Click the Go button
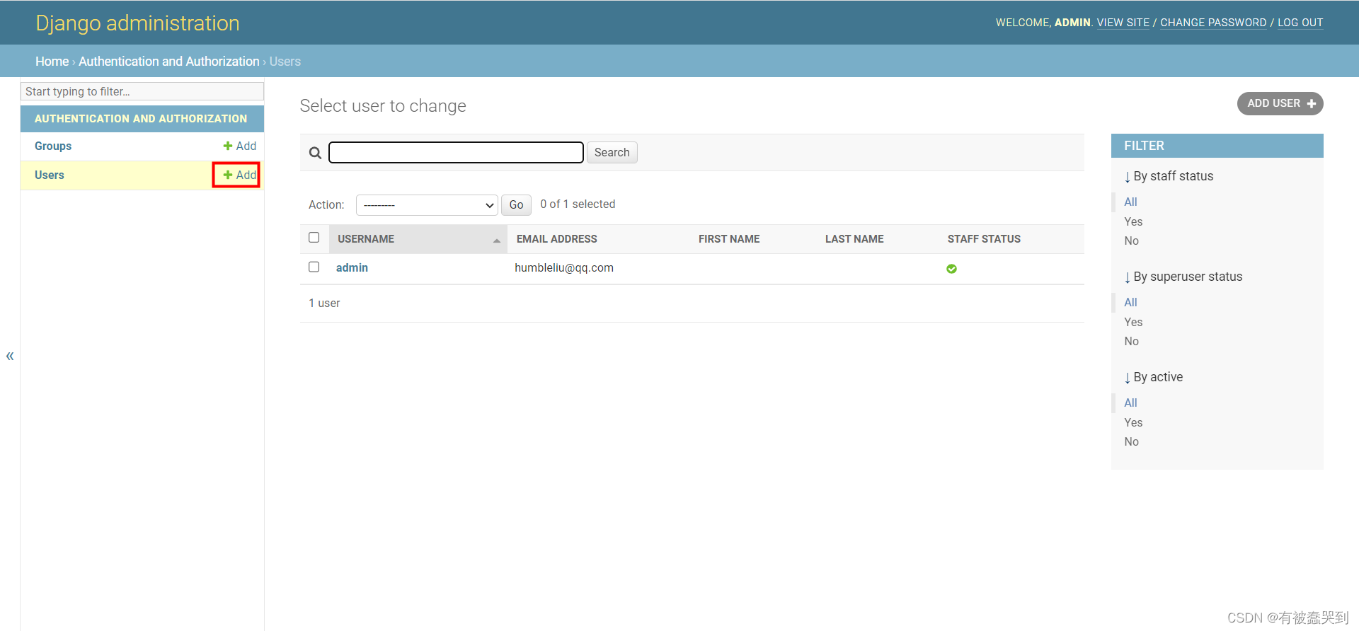 click(516, 205)
